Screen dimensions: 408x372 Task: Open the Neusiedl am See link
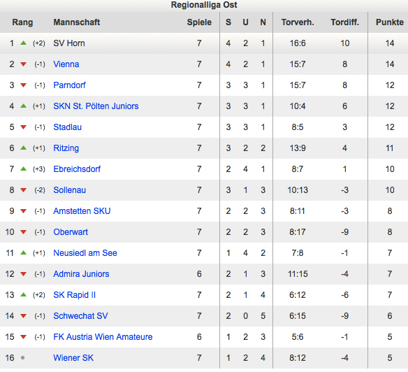coord(85,253)
